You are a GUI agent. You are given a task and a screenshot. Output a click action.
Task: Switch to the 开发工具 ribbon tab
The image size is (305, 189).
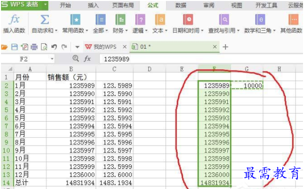(x=266, y=5)
